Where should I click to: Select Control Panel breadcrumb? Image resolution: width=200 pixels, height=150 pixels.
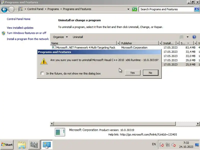(35, 9)
